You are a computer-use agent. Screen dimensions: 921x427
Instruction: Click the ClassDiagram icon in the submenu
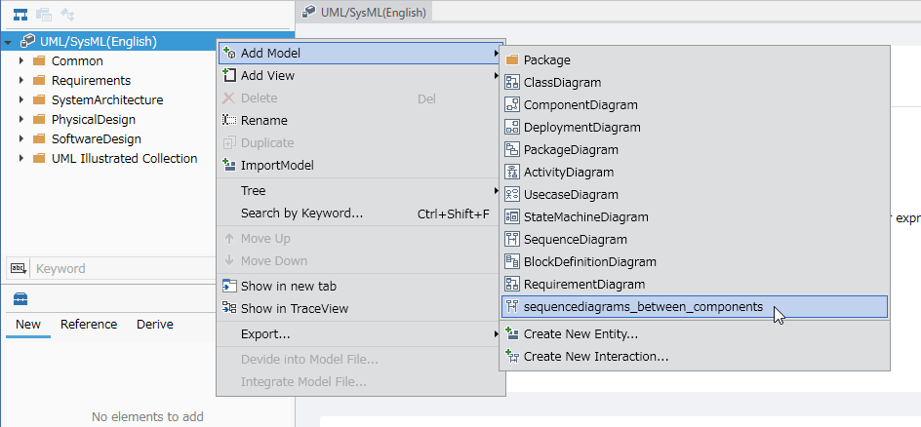512,83
